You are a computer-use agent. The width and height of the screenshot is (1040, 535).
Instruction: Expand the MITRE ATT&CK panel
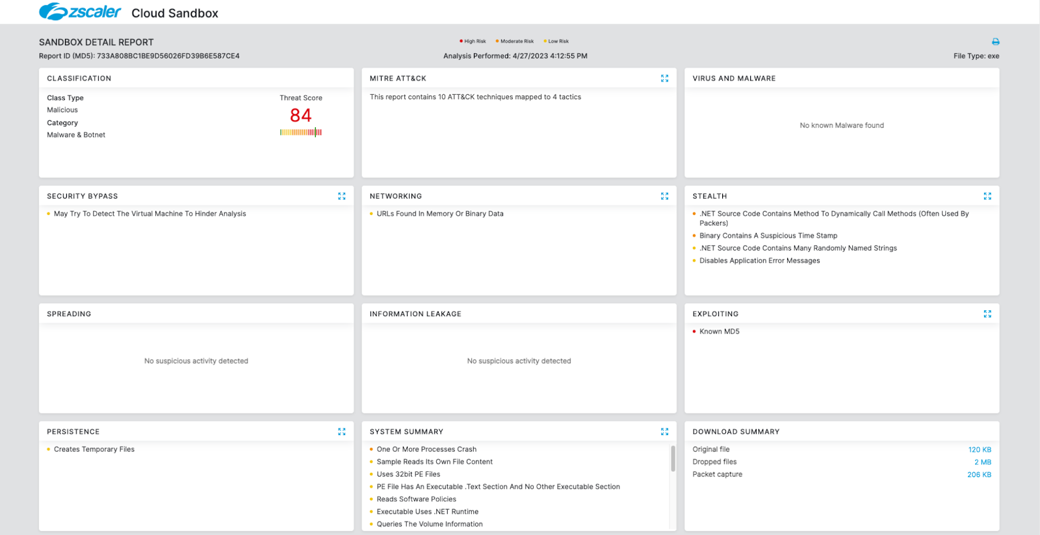click(664, 79)
